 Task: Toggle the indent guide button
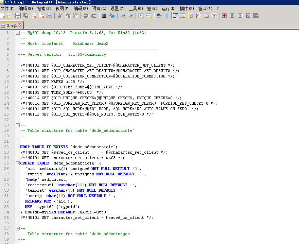(x=175, y=16)
